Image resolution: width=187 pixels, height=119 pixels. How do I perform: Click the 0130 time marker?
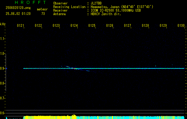point(181,26)
